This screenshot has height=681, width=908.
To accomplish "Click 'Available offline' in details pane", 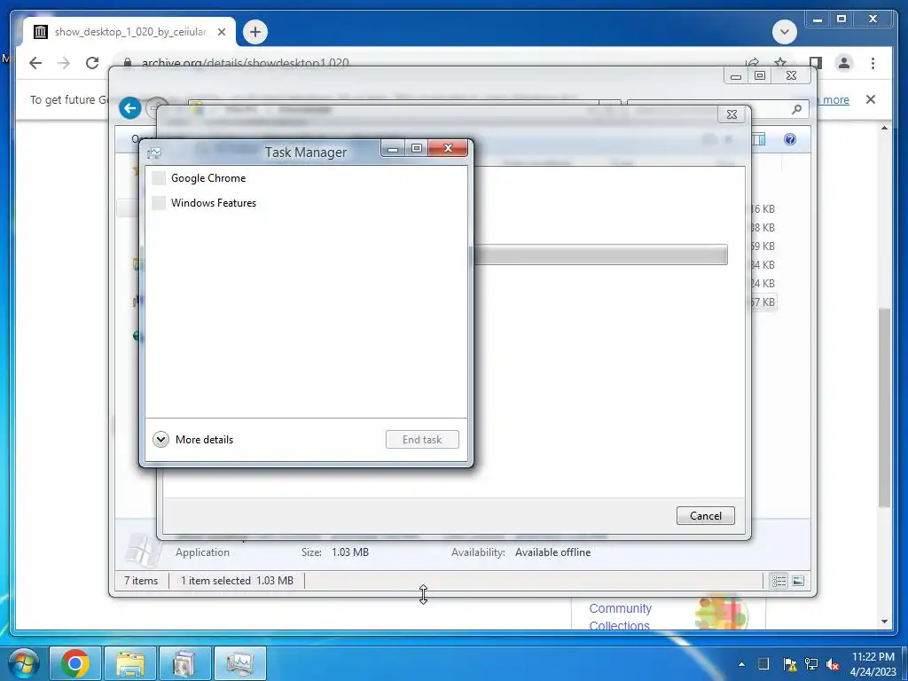I will [553, 552].
